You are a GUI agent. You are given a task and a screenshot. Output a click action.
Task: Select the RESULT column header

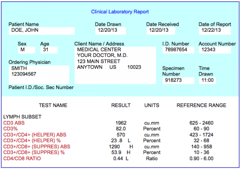click(121, 106)
